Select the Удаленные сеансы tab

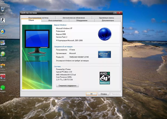[107, 18]
